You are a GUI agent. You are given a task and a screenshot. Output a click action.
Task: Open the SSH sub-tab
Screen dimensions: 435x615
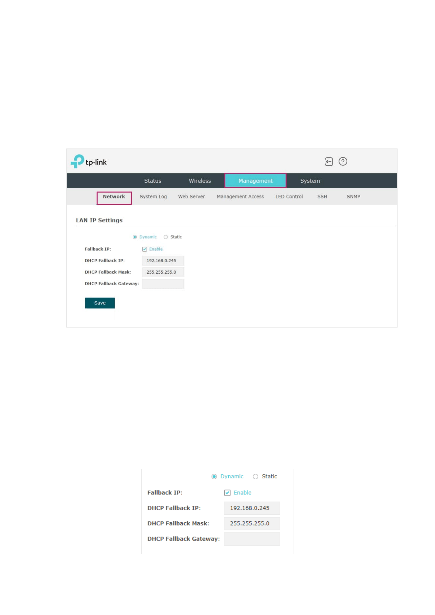(322, 196)
